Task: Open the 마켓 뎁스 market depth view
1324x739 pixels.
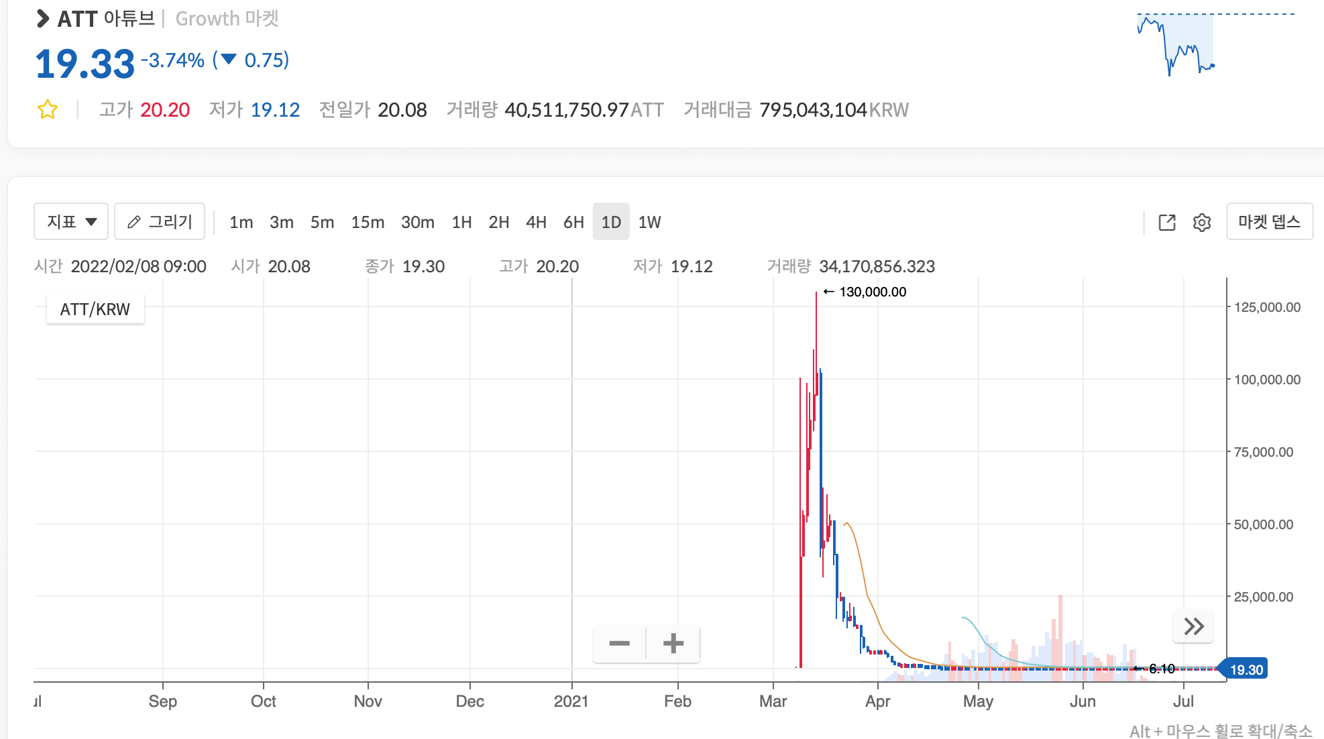Action: click(x=1269, y=221)
